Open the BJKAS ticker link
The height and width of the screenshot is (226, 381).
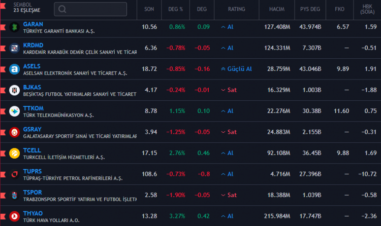[x=32, y=87]
